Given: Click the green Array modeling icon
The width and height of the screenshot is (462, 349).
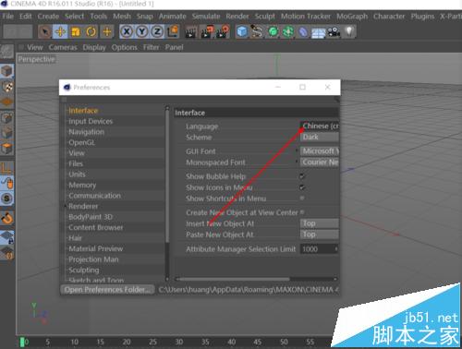Looking at the screenshot, I should click(288, 31).
